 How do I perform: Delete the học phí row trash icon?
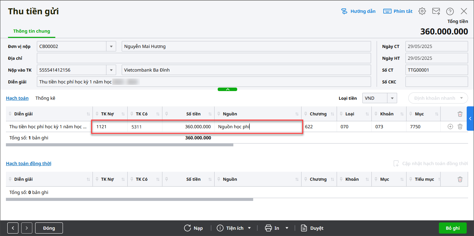(x=460, y=127)
